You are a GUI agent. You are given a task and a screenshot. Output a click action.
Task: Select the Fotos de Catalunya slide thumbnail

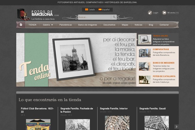click(145, 80)
